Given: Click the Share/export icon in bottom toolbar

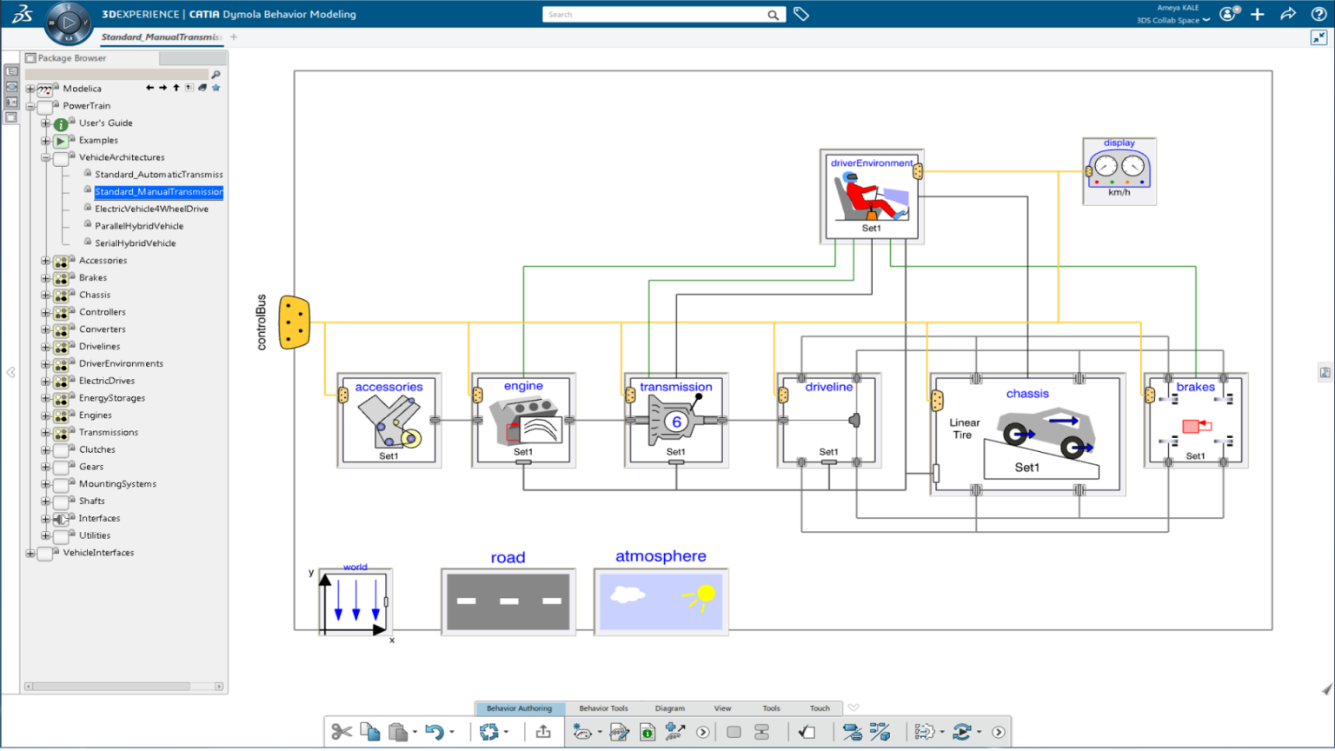Looking at the screenshot, I should [543, 732].
